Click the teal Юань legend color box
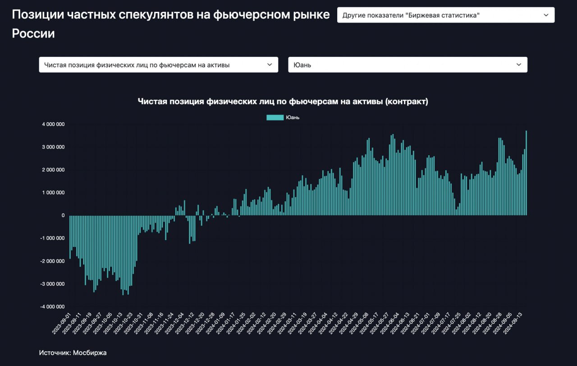The width and height of the screenshot is (577, 366). (x=275, y=117)
